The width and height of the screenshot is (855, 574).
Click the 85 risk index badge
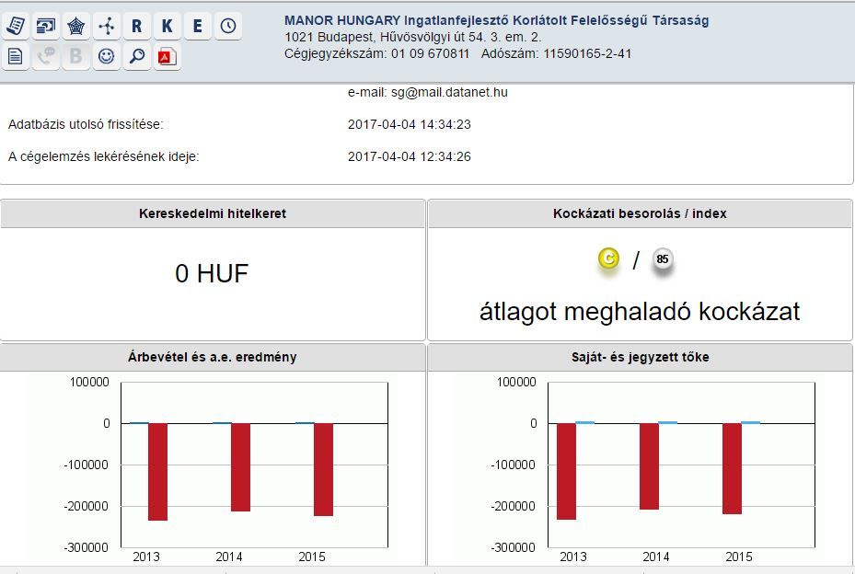click(x=663, y=258)
